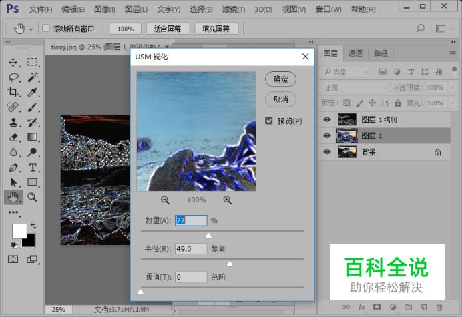This screenshot has height=317, width=462.
Task: Select the Magic Wand tool
Action: 33,77
